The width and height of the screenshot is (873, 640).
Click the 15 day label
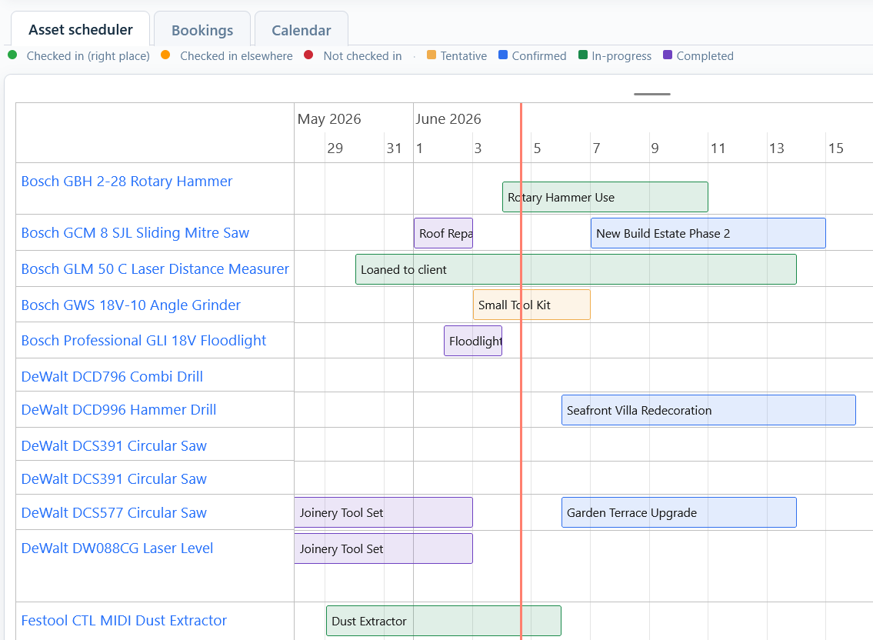click(836, 148)
